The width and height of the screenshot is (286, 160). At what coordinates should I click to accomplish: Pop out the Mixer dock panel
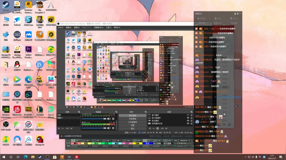[116, 112]
